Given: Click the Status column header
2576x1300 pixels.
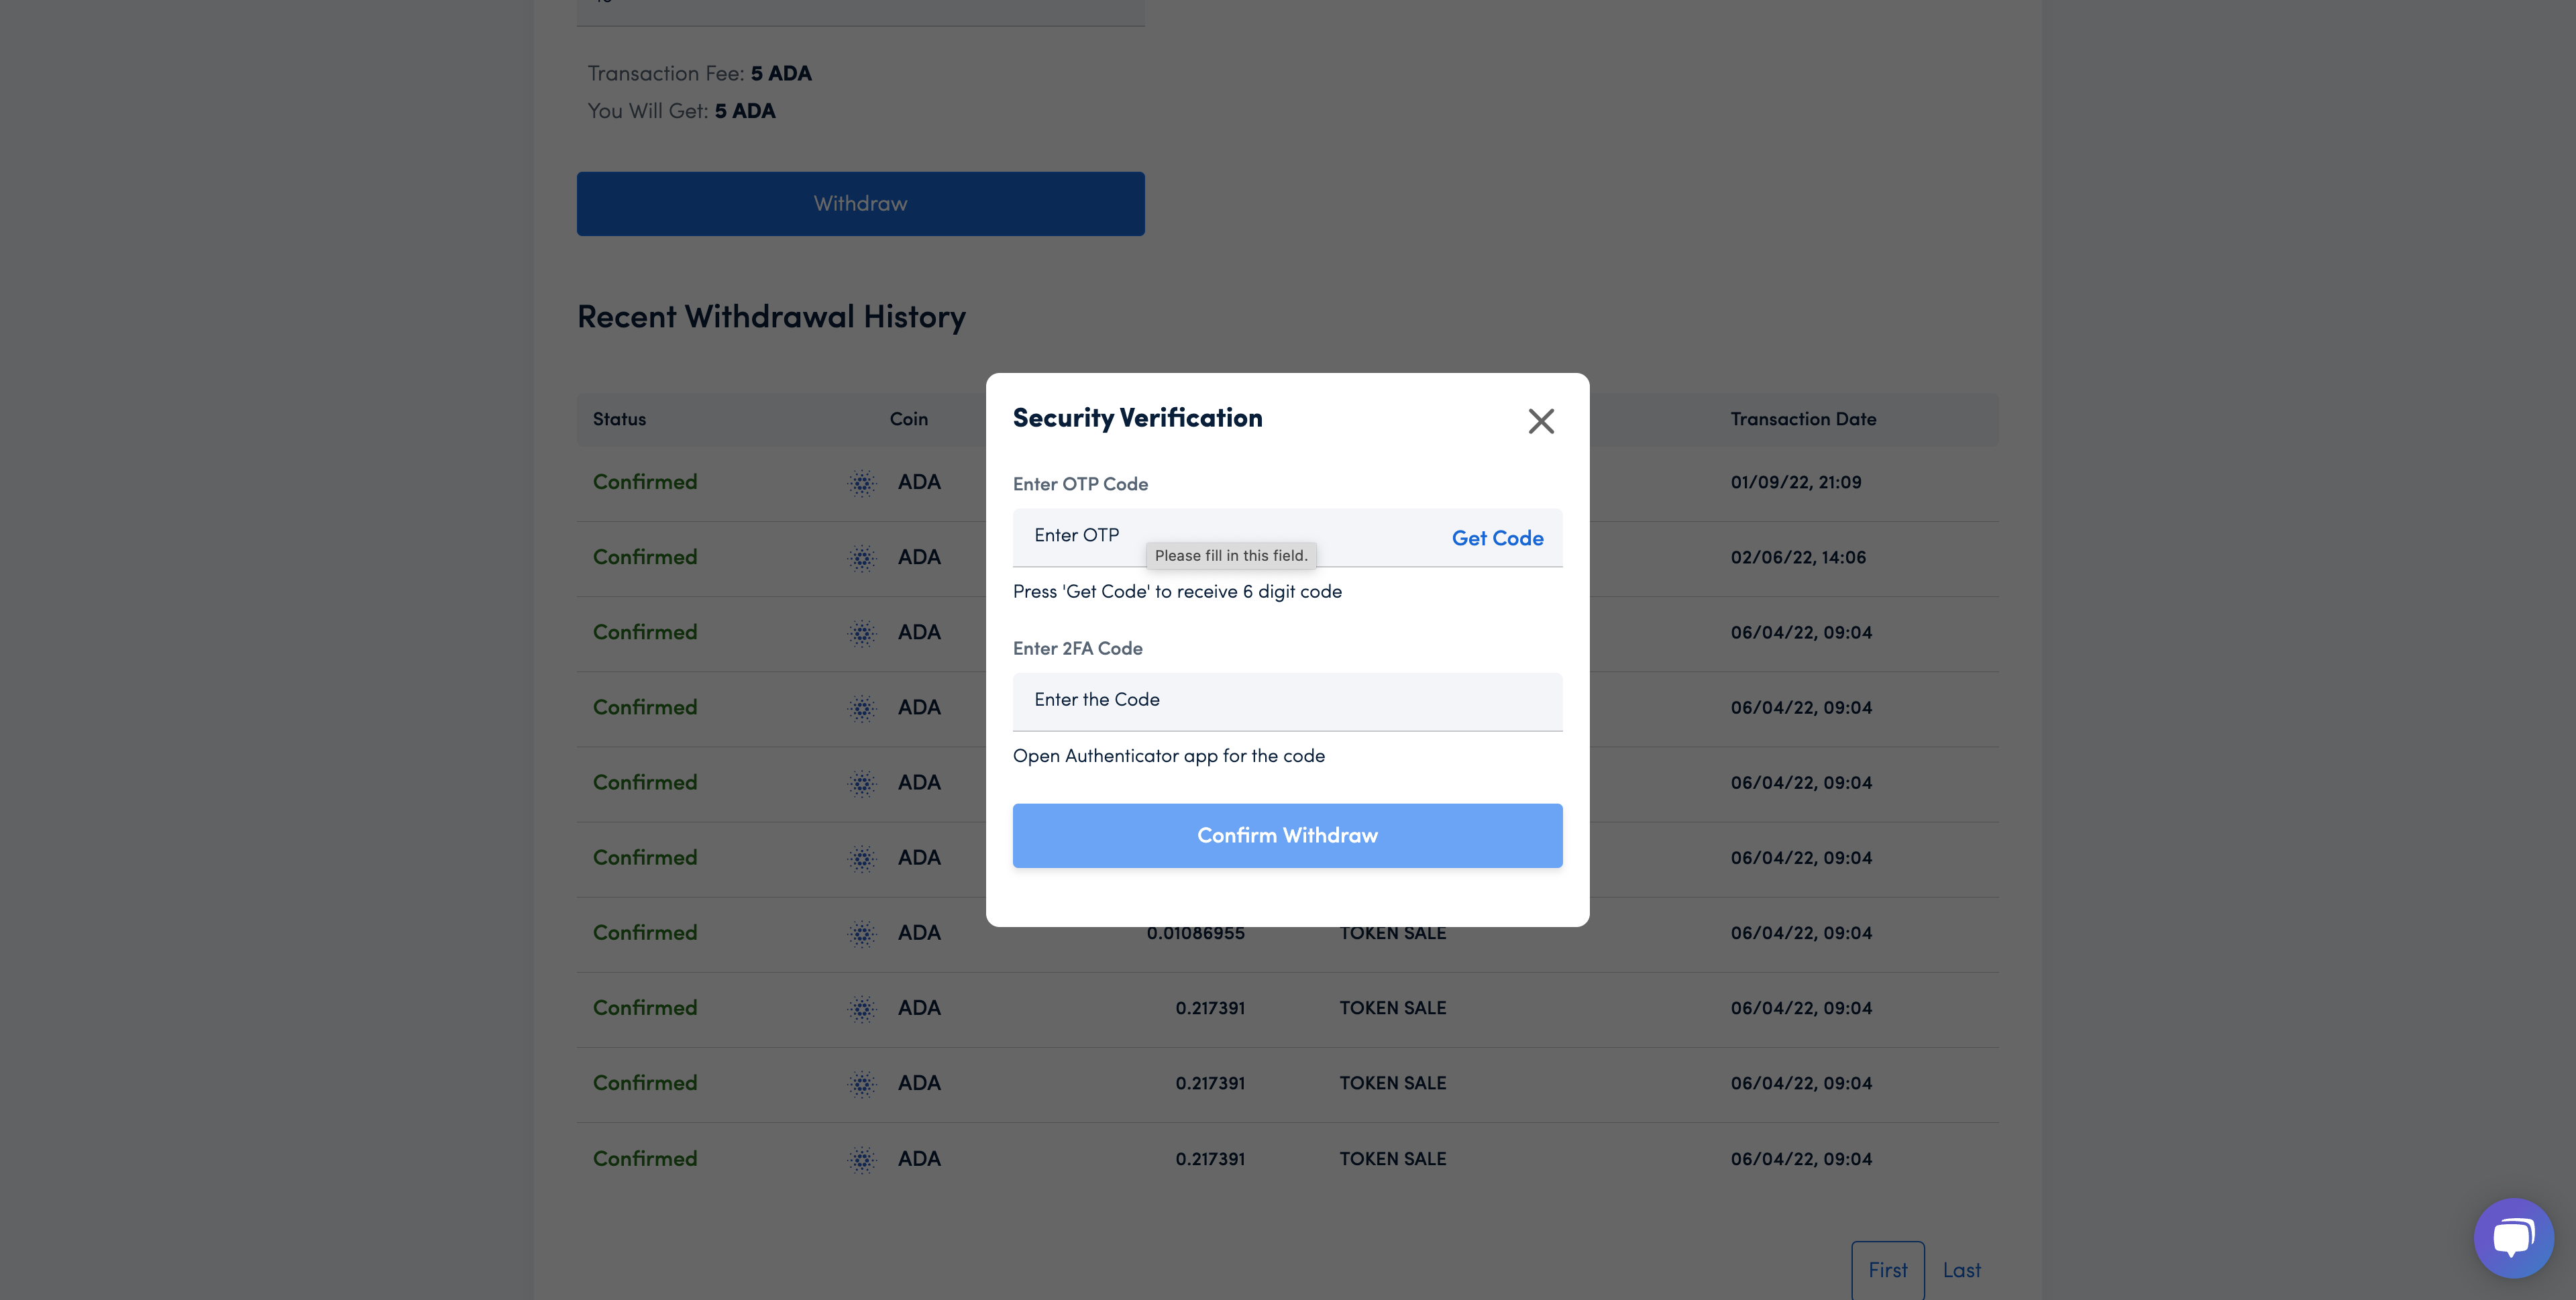Looking at the screenshot, I should tap(619, 419).
